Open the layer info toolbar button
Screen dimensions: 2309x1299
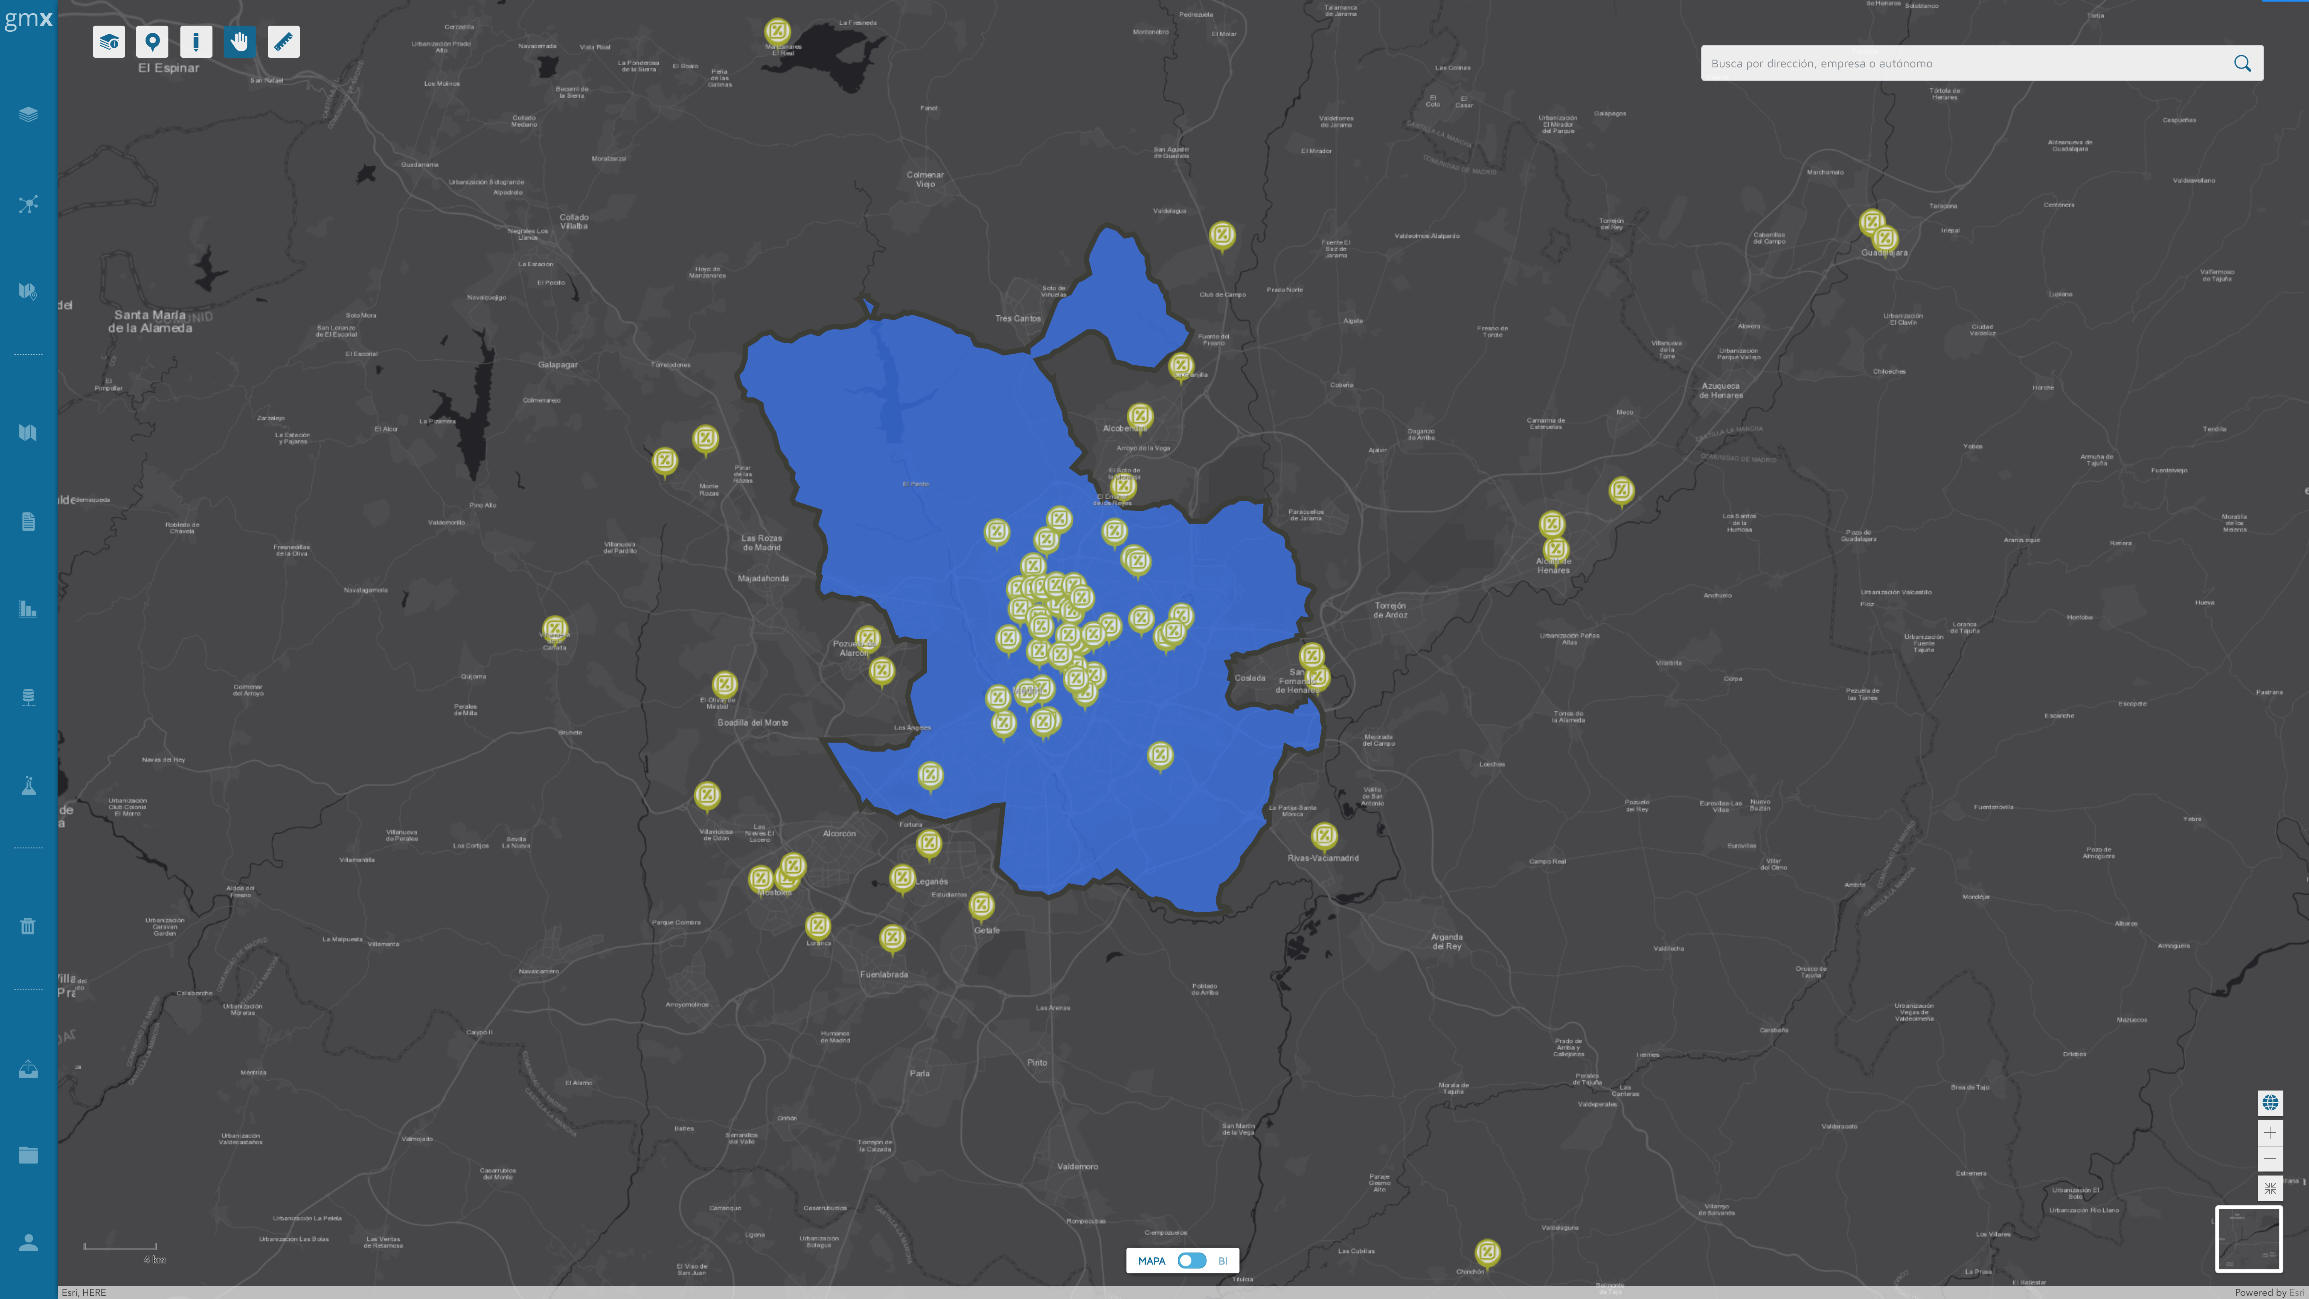pyautogui.click(x=109, y=42)
